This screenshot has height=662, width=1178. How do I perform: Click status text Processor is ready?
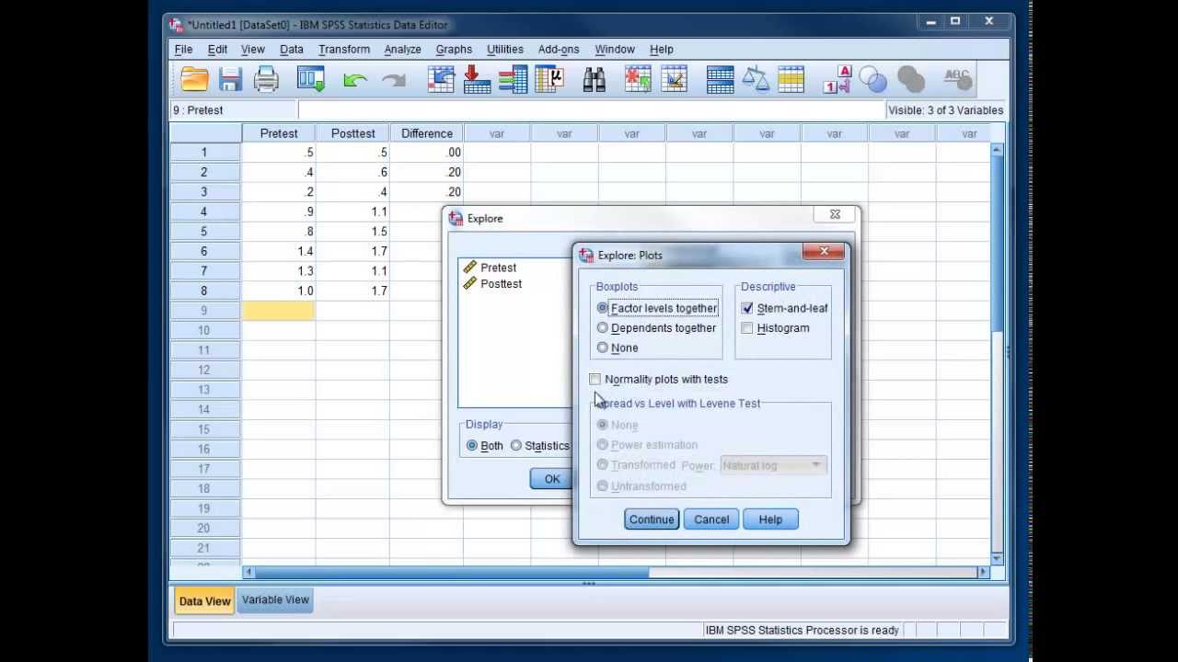tap(802, 630)
